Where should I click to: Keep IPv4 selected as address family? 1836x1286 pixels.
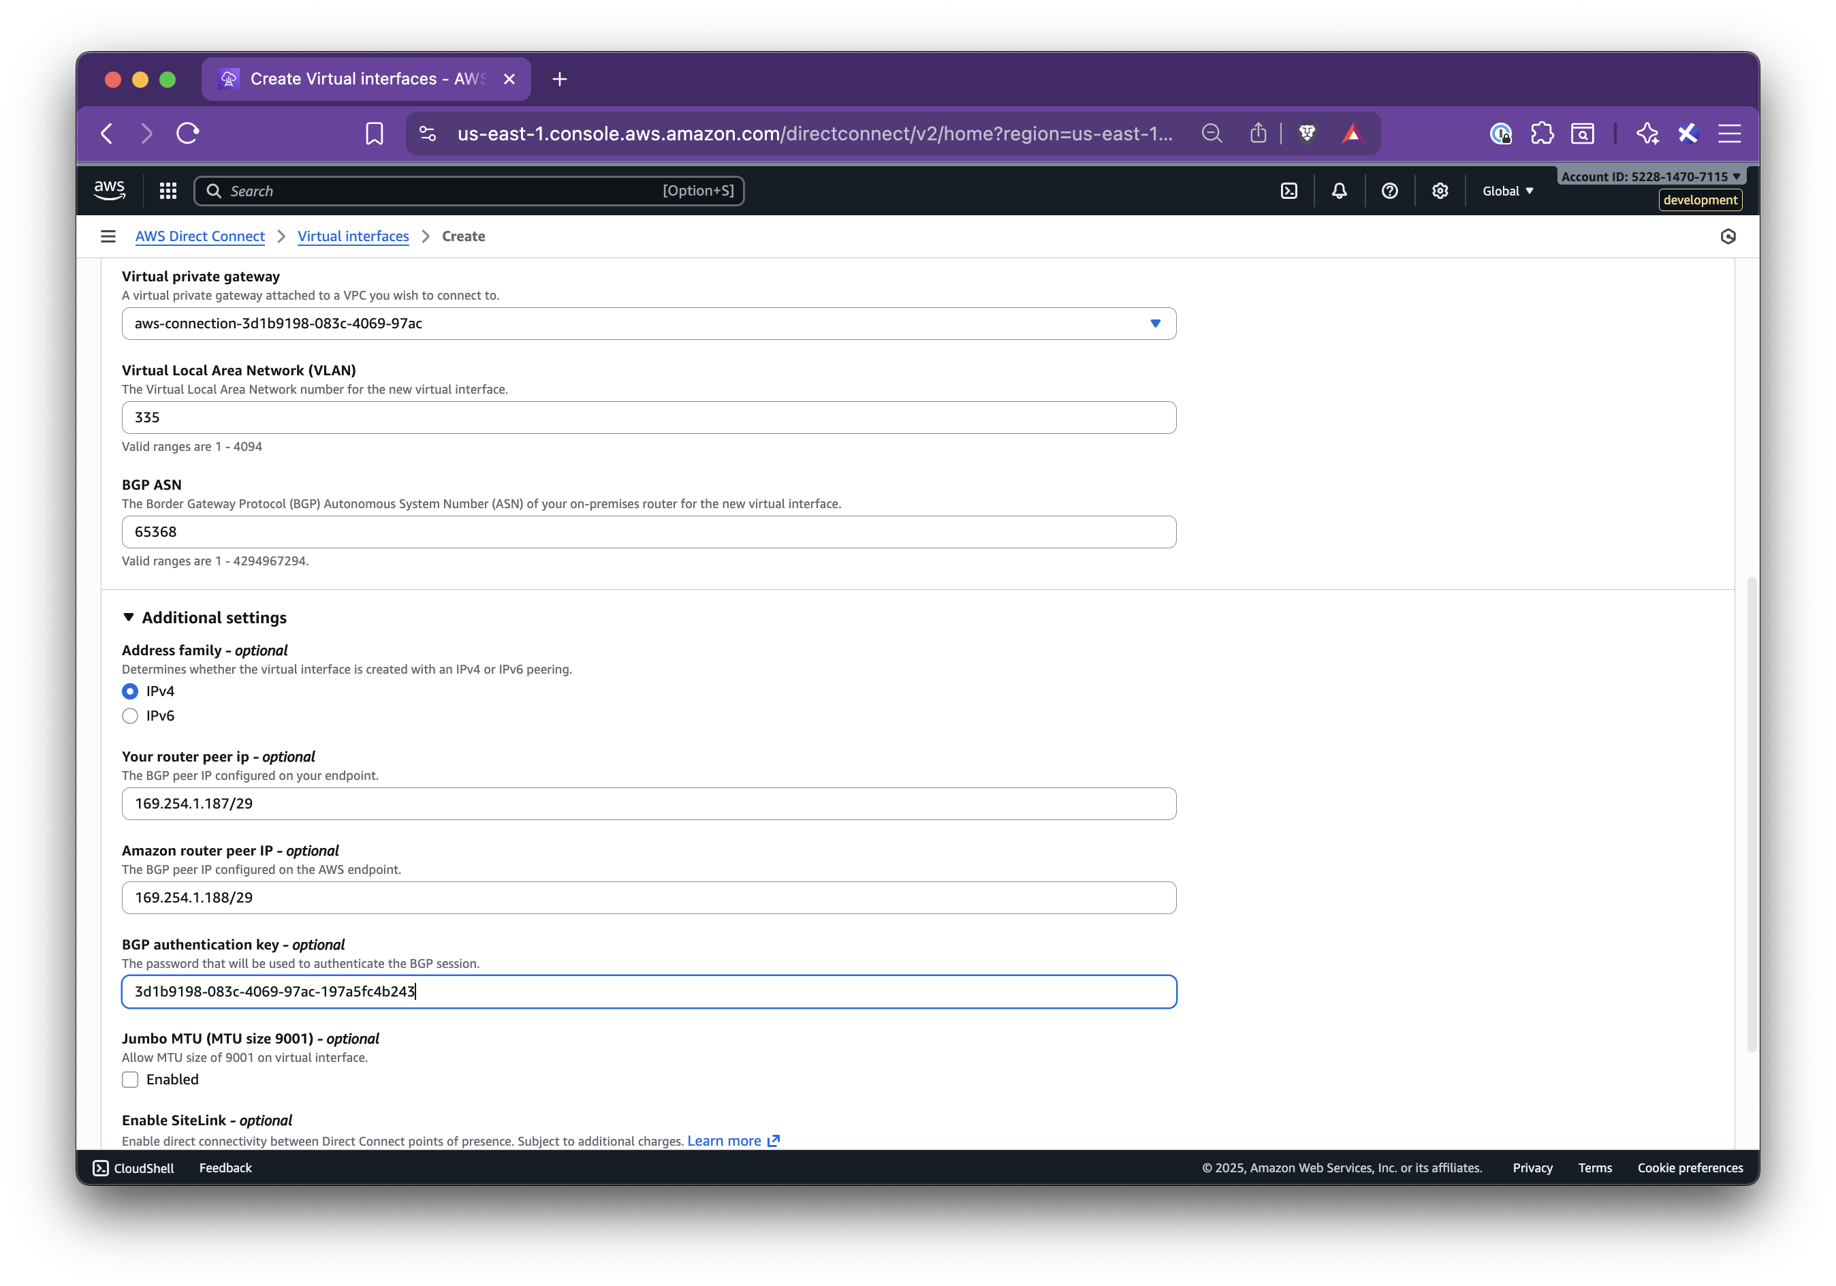(129, 691)
